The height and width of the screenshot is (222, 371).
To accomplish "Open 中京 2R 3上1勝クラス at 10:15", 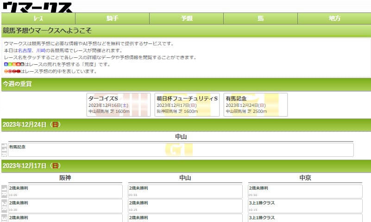I will 305,206.
